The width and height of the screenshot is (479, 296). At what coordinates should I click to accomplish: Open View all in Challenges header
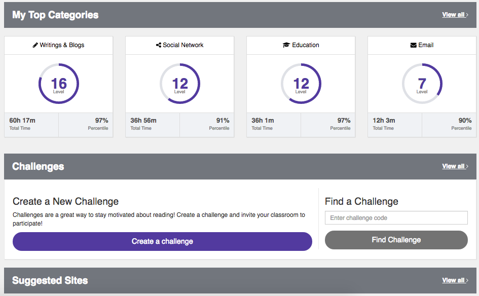[455, 166]
